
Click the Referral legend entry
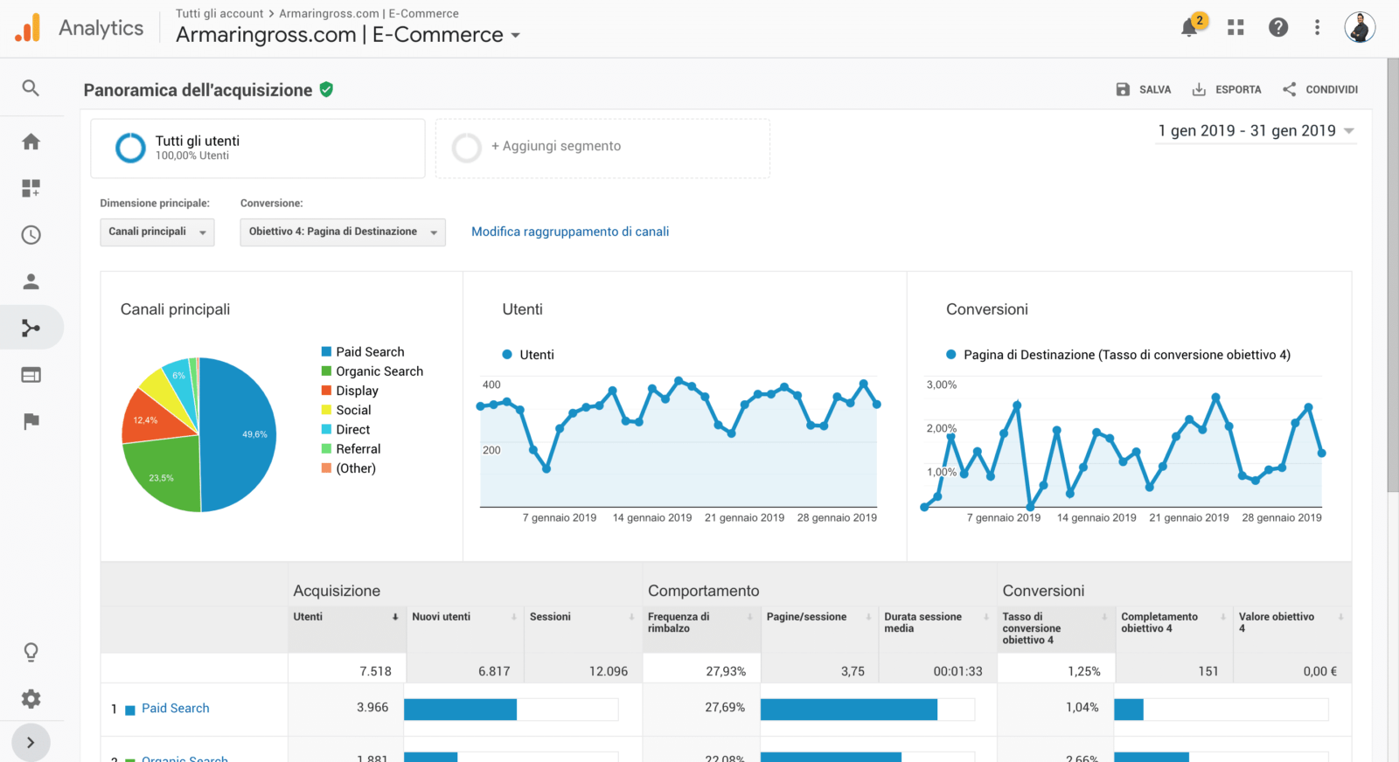click(351, 449)
